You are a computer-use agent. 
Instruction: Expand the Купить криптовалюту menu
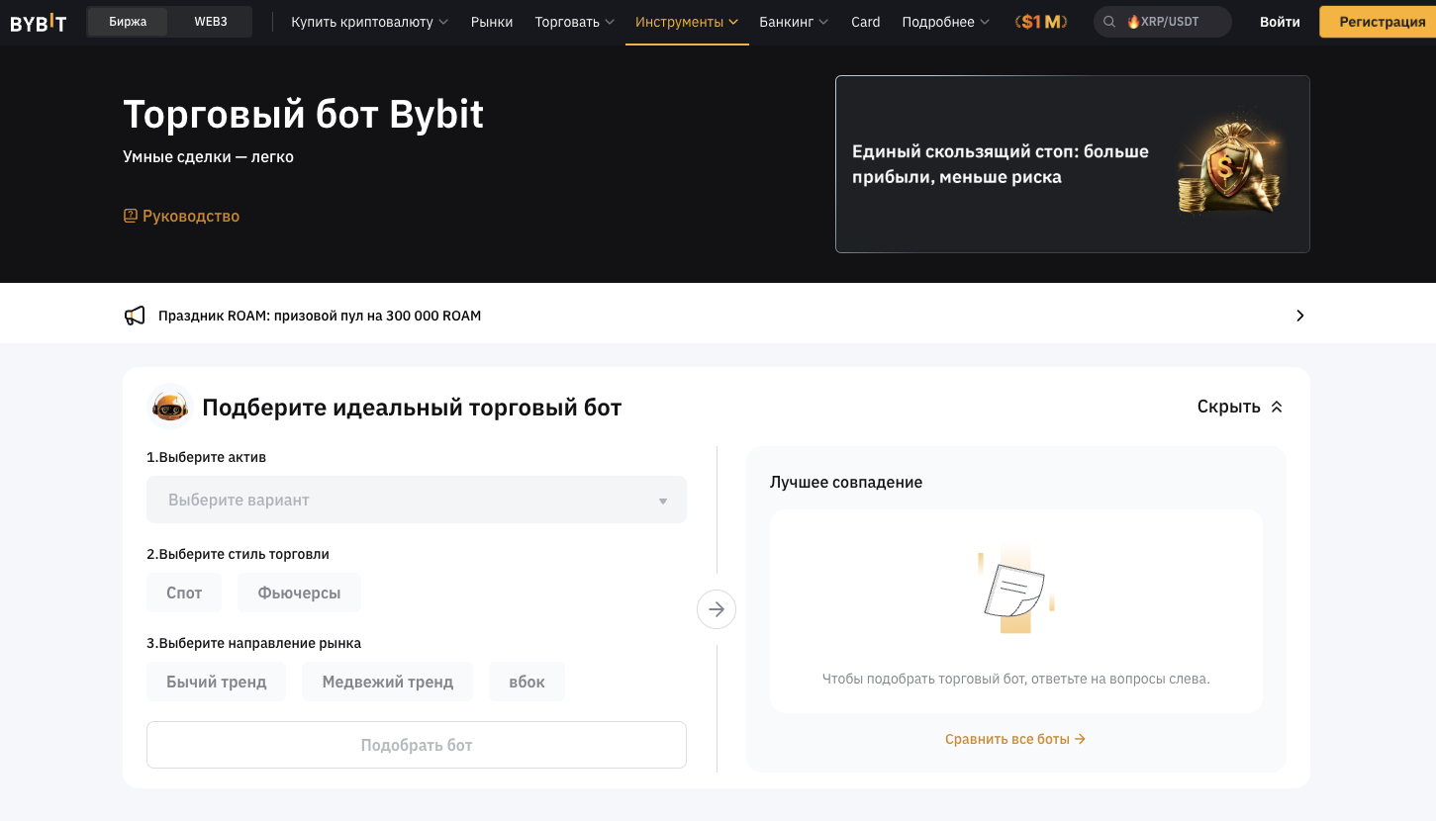pyautogui.click(x=369, y=22)
